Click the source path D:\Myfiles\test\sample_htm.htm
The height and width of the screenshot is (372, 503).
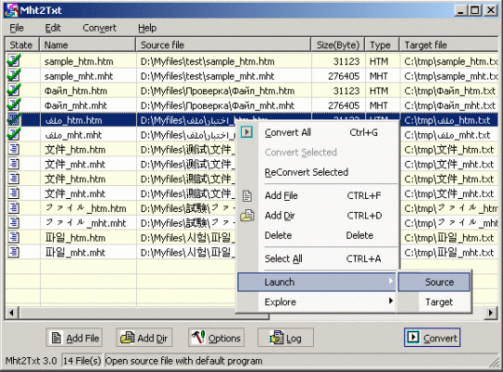(207, 61)
